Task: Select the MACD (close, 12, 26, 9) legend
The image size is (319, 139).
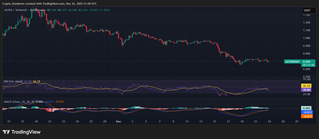Action: click(19, 101)
